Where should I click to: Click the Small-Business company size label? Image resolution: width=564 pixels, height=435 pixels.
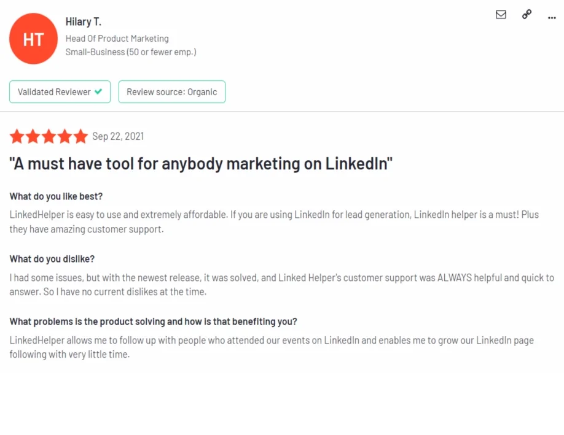click(131, 52)
